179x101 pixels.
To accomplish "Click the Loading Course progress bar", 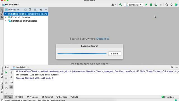I will point(82,54).
